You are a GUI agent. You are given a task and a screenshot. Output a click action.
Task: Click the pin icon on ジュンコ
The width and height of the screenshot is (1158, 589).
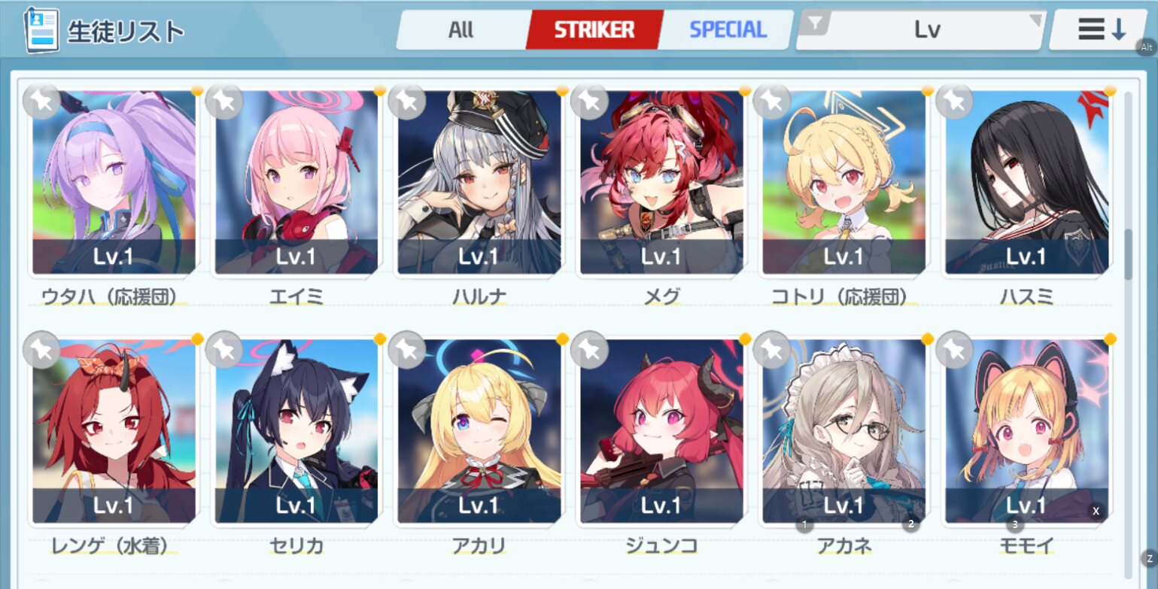(x=590, y=350)
